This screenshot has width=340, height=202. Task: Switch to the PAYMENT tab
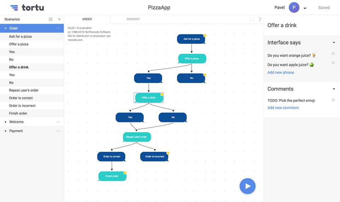(x=133, y=19)
